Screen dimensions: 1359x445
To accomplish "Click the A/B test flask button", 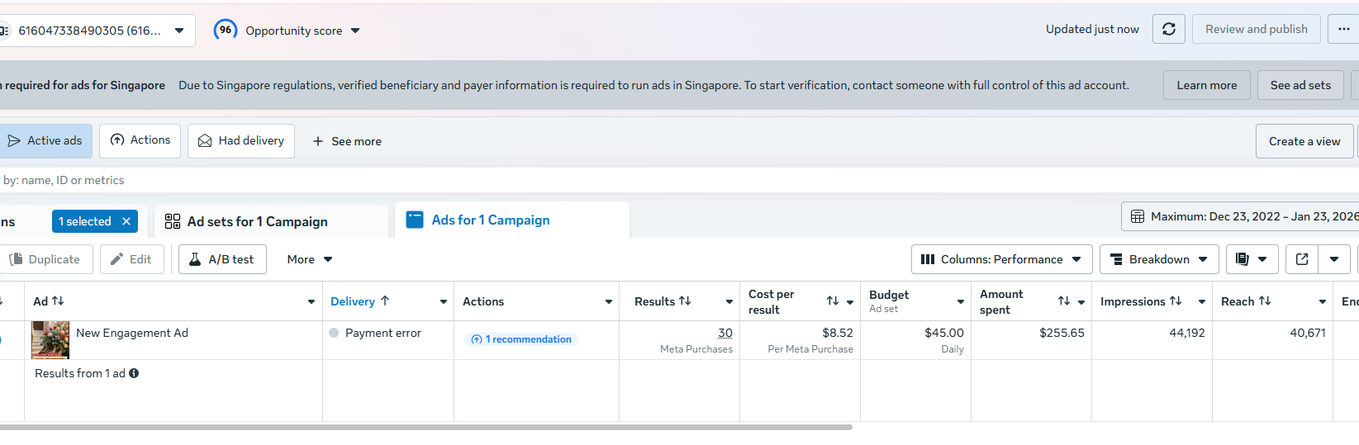I will tap(222, 259).
